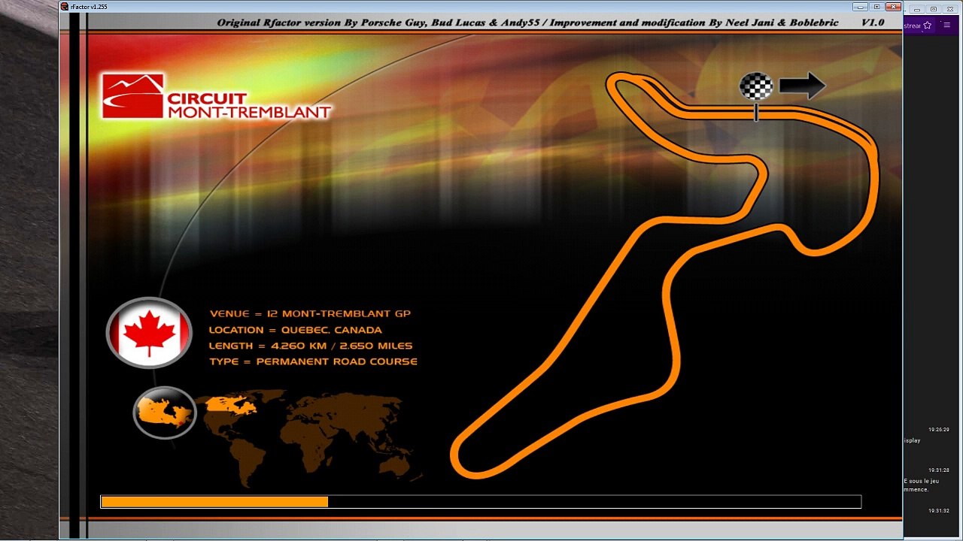This screenshot has height=541, width=963.
Task: Click the 19:26:29 timestamp in the side window
Action: click(x=938, y=430)
